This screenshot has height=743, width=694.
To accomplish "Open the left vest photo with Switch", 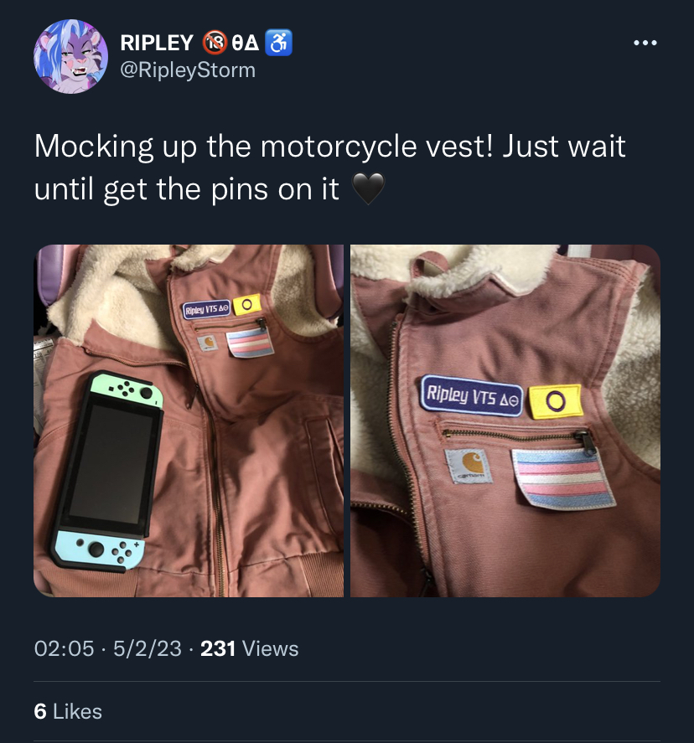I will (189, 421).
